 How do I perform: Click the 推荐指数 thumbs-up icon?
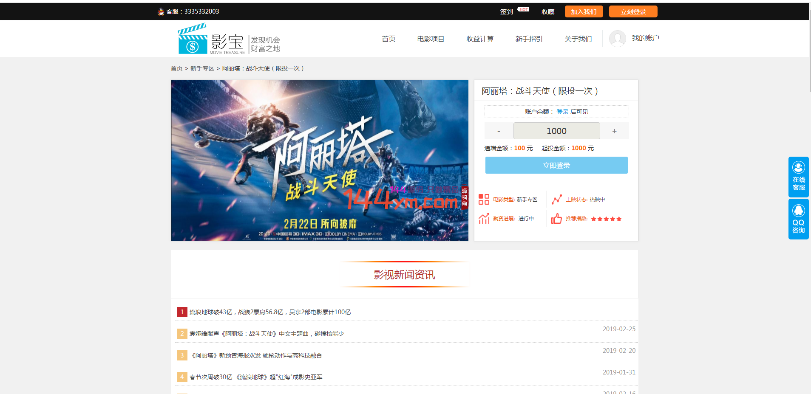point(556,219)
